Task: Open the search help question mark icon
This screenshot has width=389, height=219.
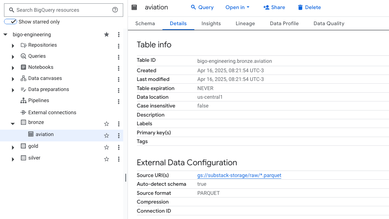Action: click(x=115, y=10)
